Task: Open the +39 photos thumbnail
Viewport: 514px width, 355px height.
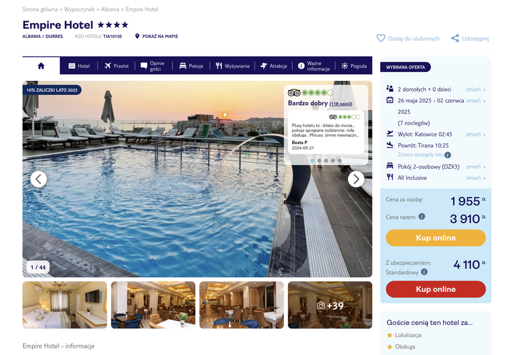Action: pos(330,305)
